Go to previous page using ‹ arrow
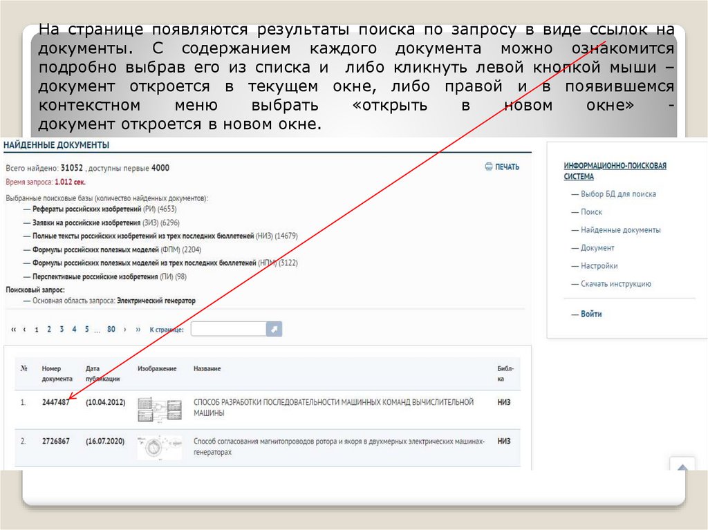 pyautogui.click(x=24, y=330)
